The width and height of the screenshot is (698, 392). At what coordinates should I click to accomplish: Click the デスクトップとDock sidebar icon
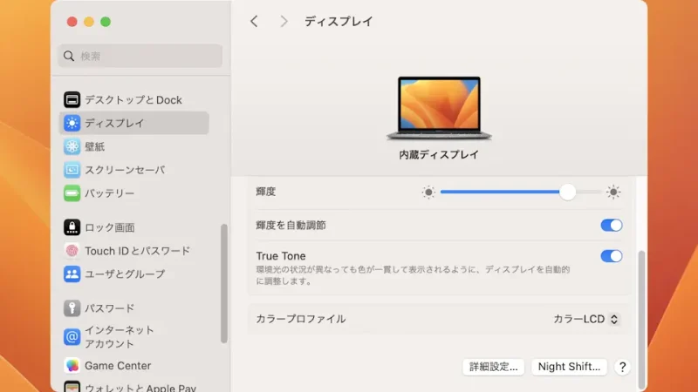point(72,99)
